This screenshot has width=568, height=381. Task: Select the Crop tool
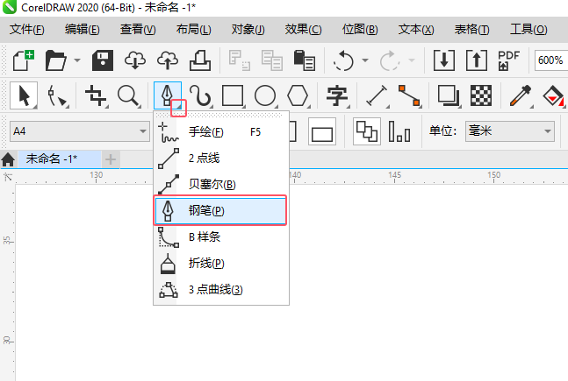pos(96,95)
